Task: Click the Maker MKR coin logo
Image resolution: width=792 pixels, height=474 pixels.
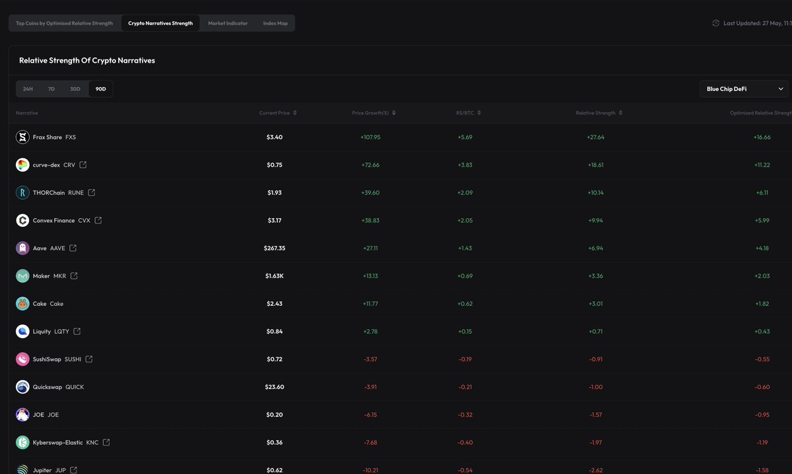Action: point(22,276)
